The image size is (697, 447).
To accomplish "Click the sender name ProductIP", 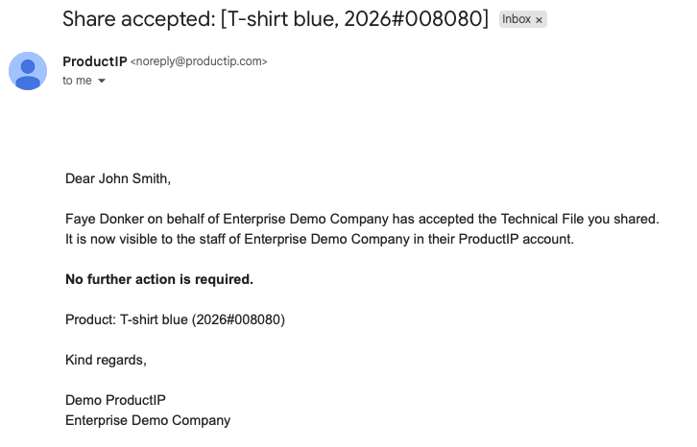I will coord(95,61).
